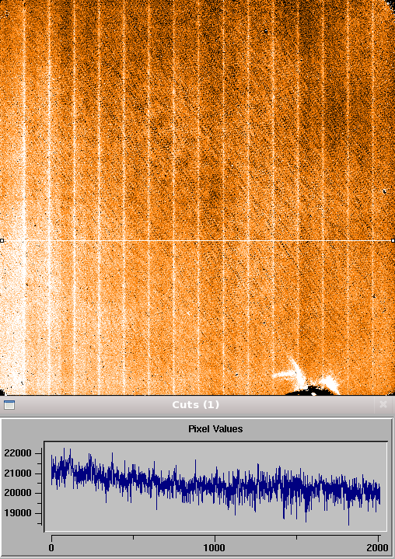Click the tallest peak in the pixel plot
395x559 pixels.
(x=65, y=449)
